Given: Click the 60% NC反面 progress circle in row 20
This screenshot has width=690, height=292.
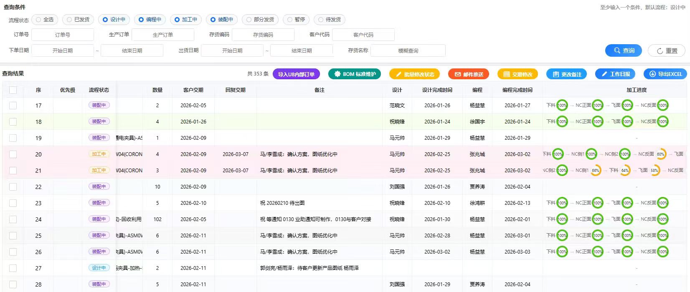Looking at the screenshot, I should (x=660, y=154).
